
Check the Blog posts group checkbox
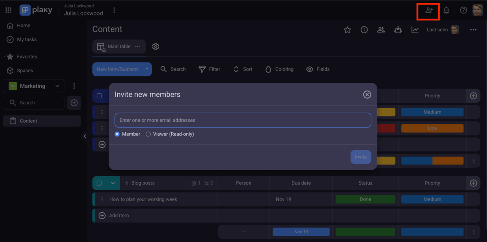[x=99, y=183]
